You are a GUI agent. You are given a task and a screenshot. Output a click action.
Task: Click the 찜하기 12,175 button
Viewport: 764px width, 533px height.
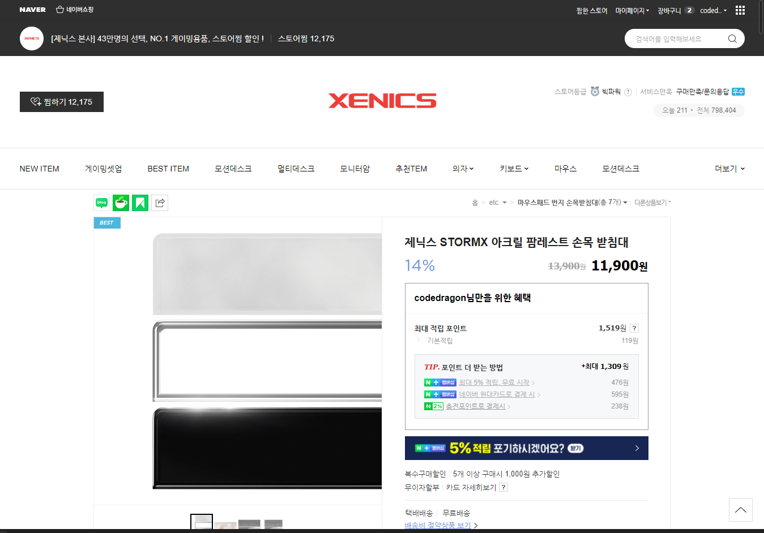click(x=62, y=102)
